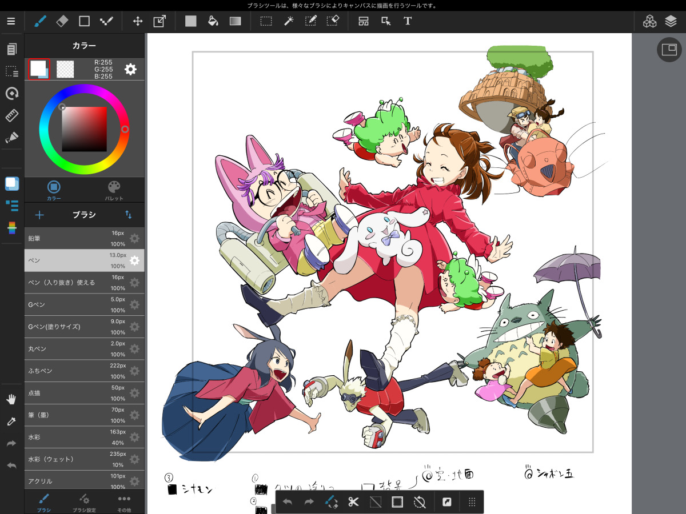Screen dimensions: 686x514
Task: Switch to the カラー tab
Action: (x=54, y=190)
